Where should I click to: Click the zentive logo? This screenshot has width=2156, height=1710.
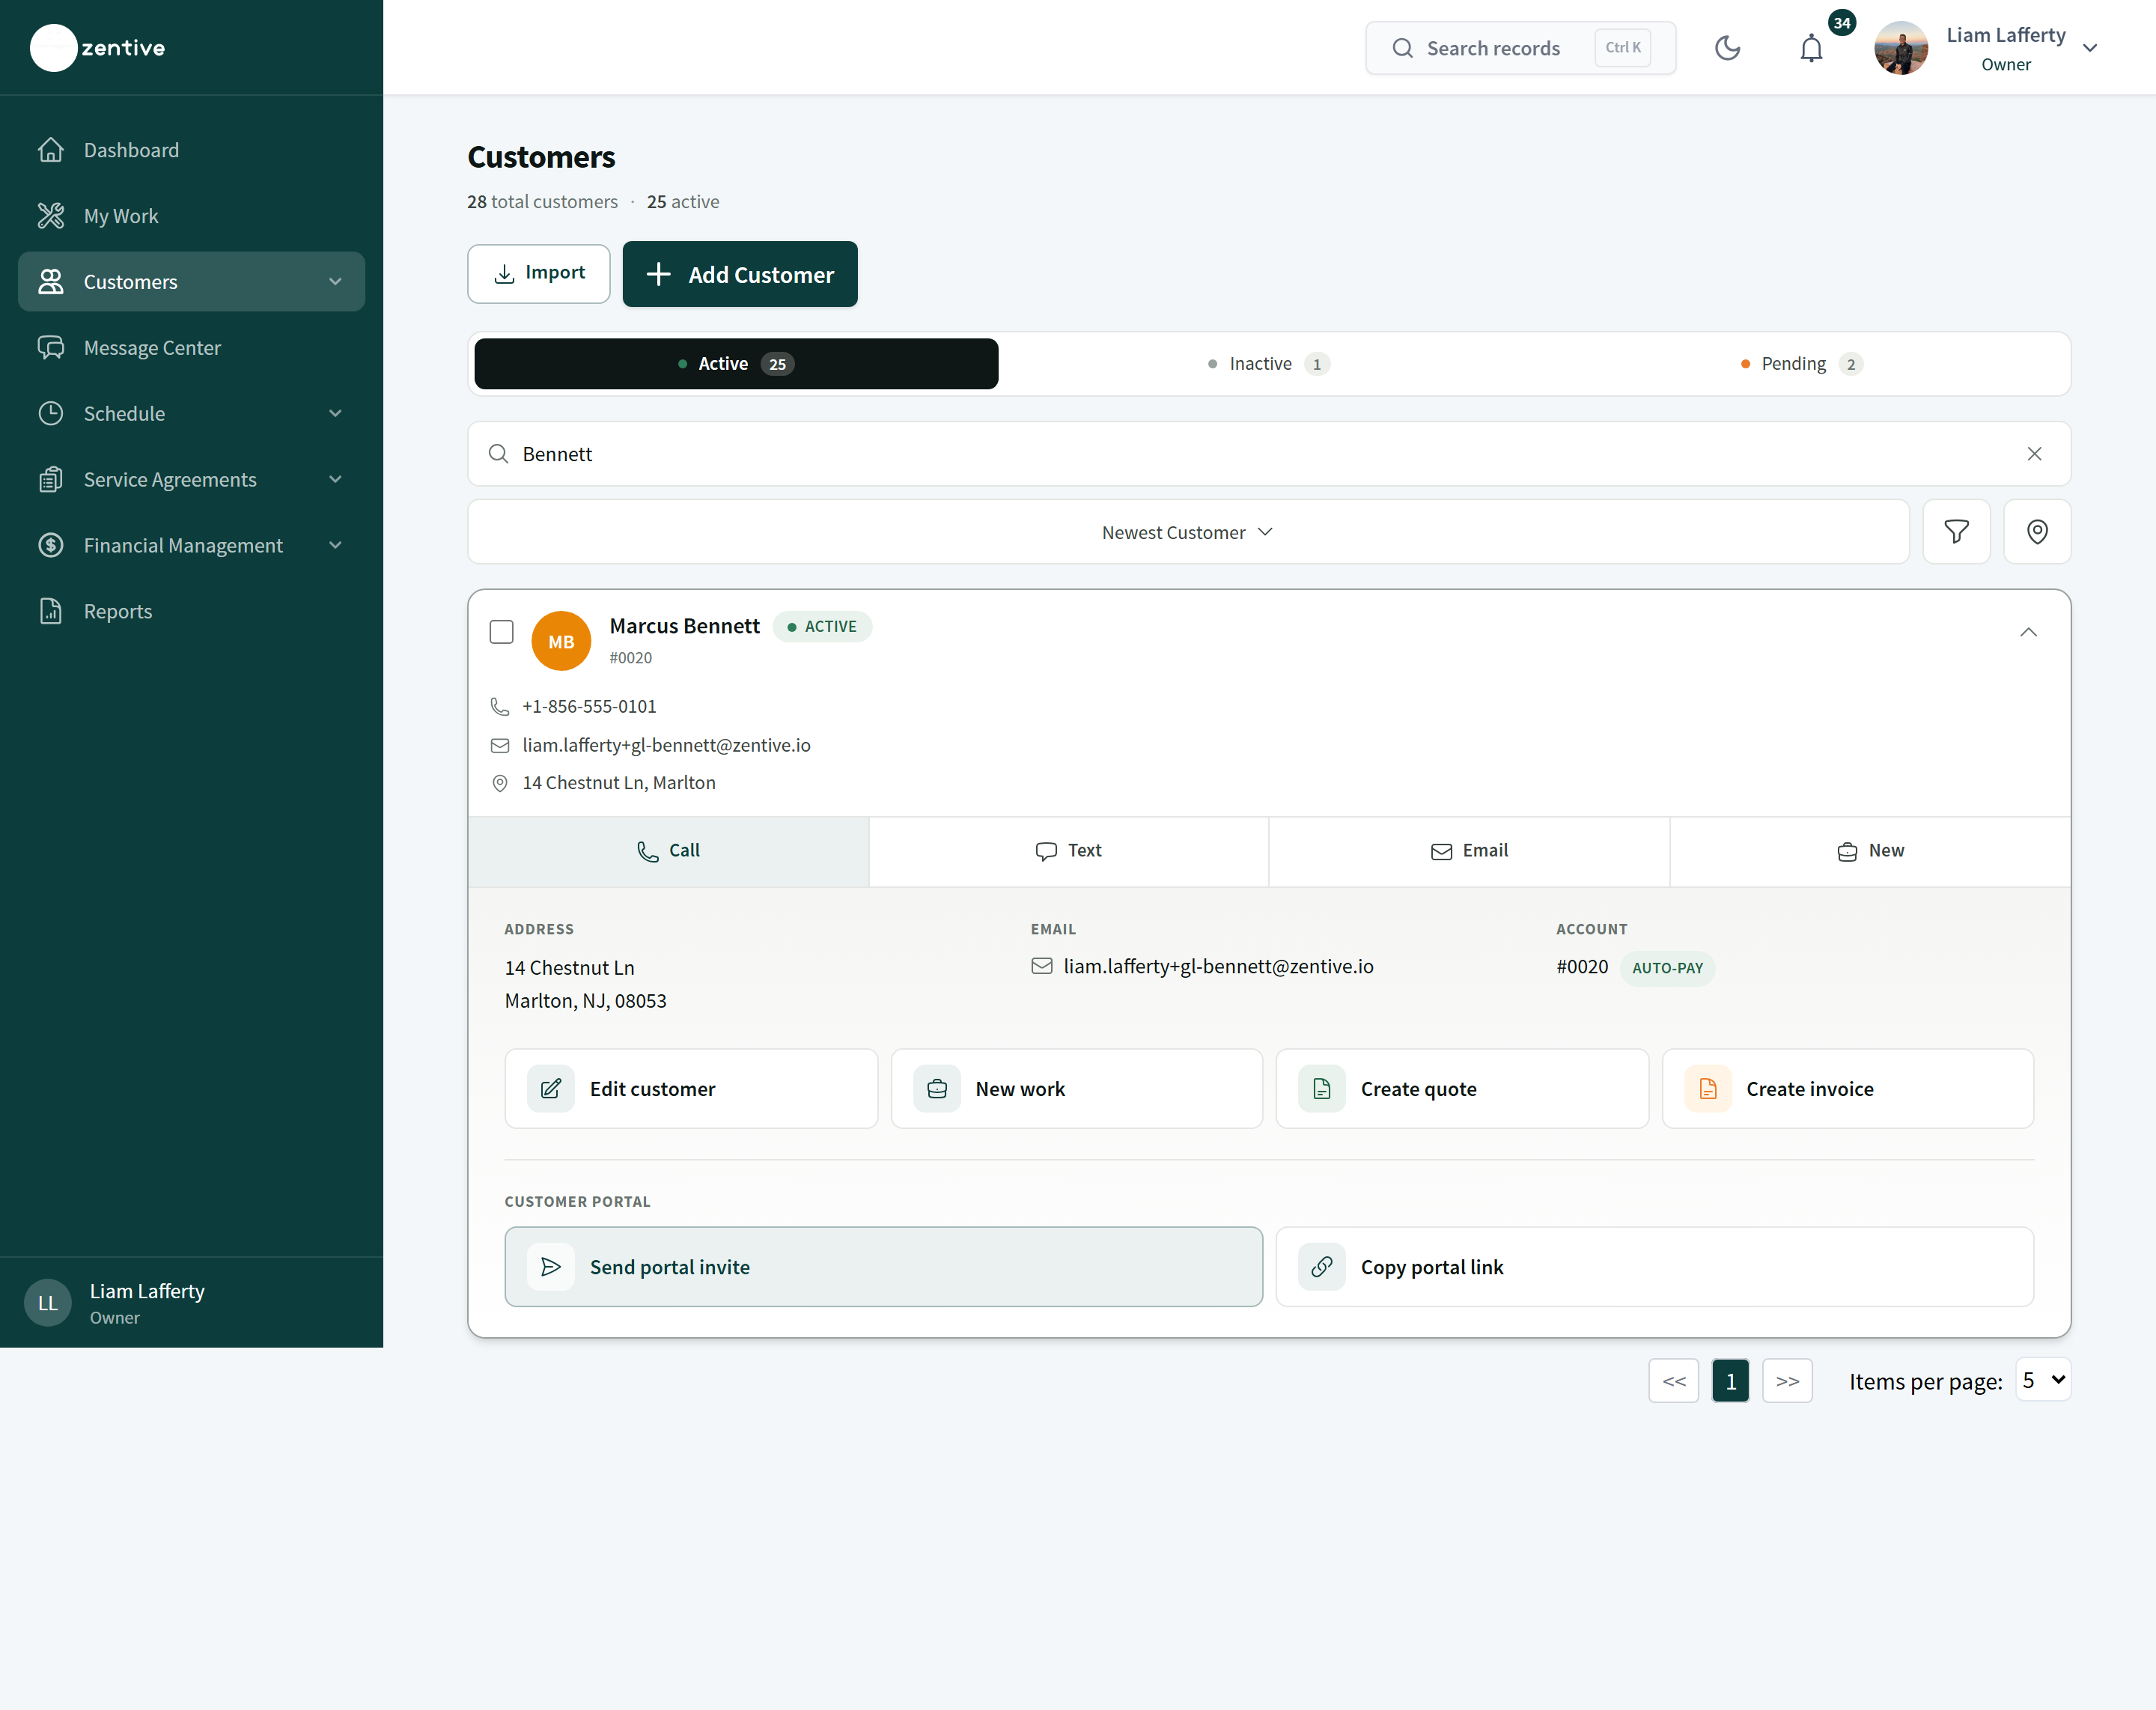coord(98,48)
